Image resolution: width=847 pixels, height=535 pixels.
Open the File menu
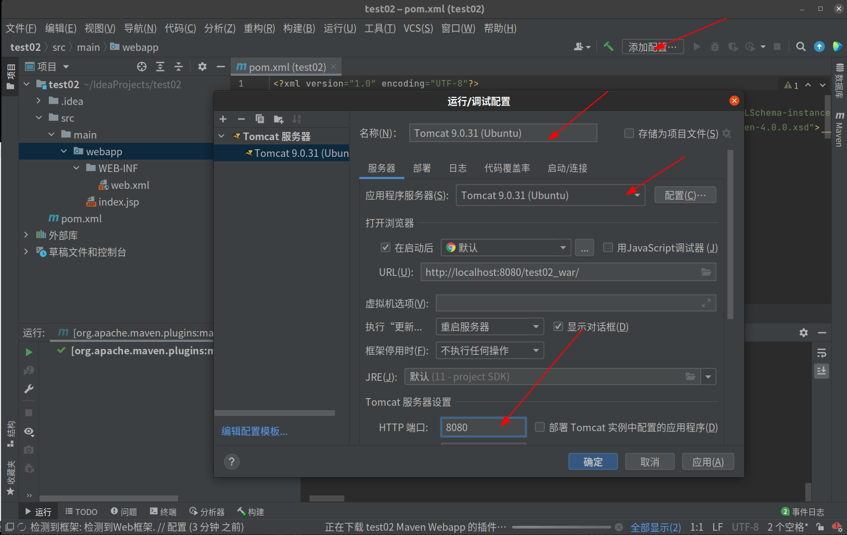pyautogui.click(x=21, y=28)
